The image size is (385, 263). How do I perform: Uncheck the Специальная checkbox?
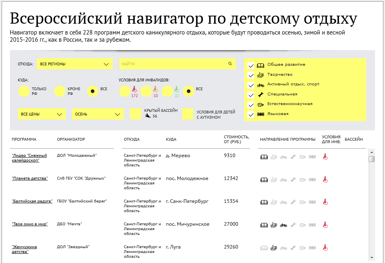pyautogui.click(x=251, y=95)
